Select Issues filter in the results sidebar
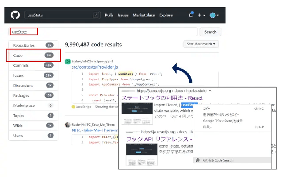 (34, 76)
